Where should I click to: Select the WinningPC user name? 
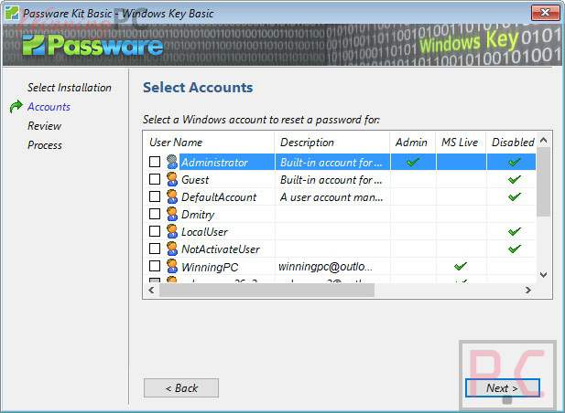(210, 267)
